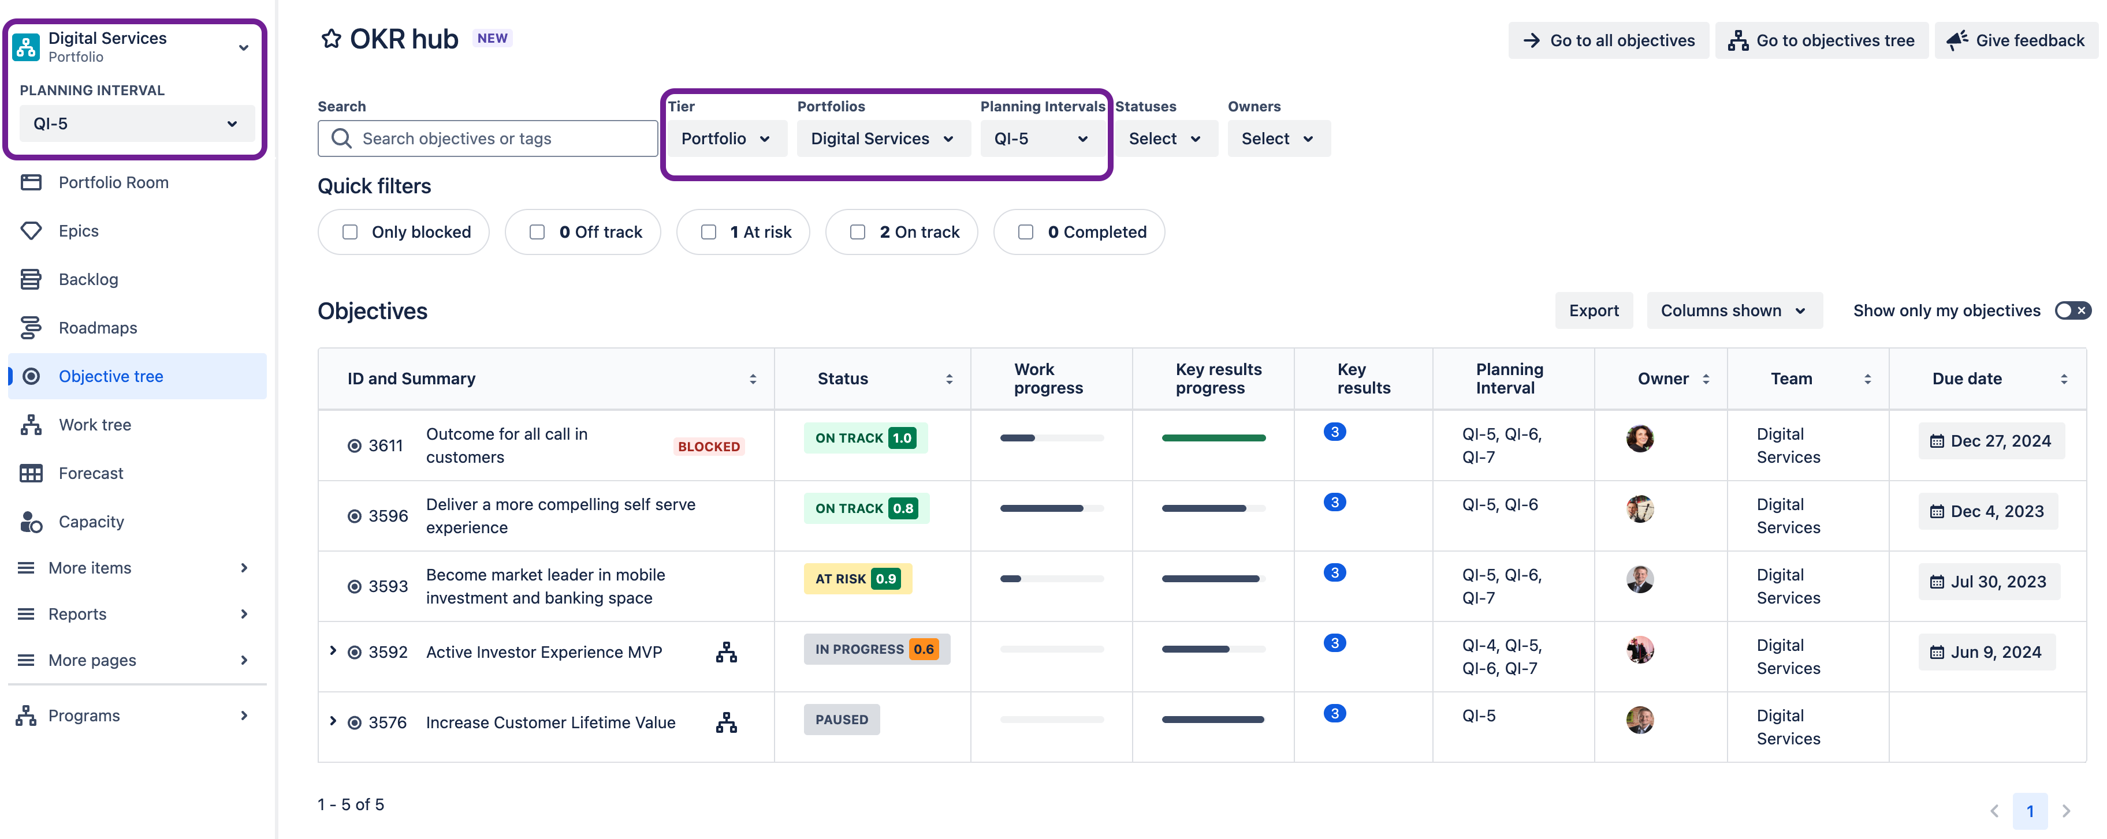This screenshot has width=2107, height=839.
Task: Click Go to objectives tree button
Action: pyautogui.click(x=1822, y=40)
